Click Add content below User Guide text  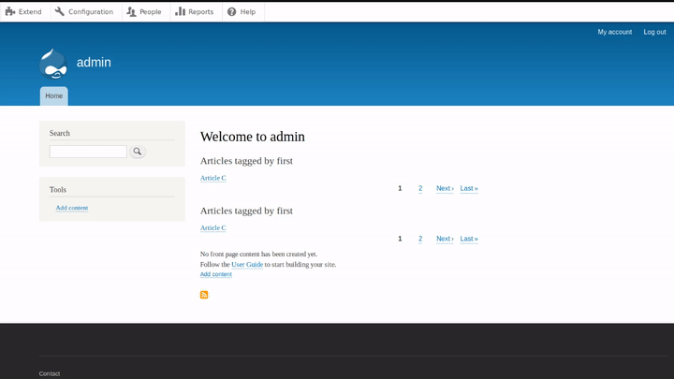[x=216, y=274]
